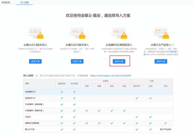Click 出纳 checkmark in V5会计 row
Image resolution: width=193 pixels, height=135 pixels.
point(151,117)
